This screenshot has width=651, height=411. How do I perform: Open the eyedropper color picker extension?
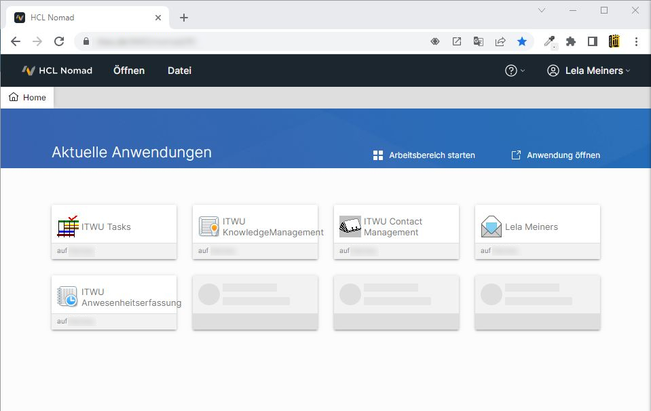[550, 41]
